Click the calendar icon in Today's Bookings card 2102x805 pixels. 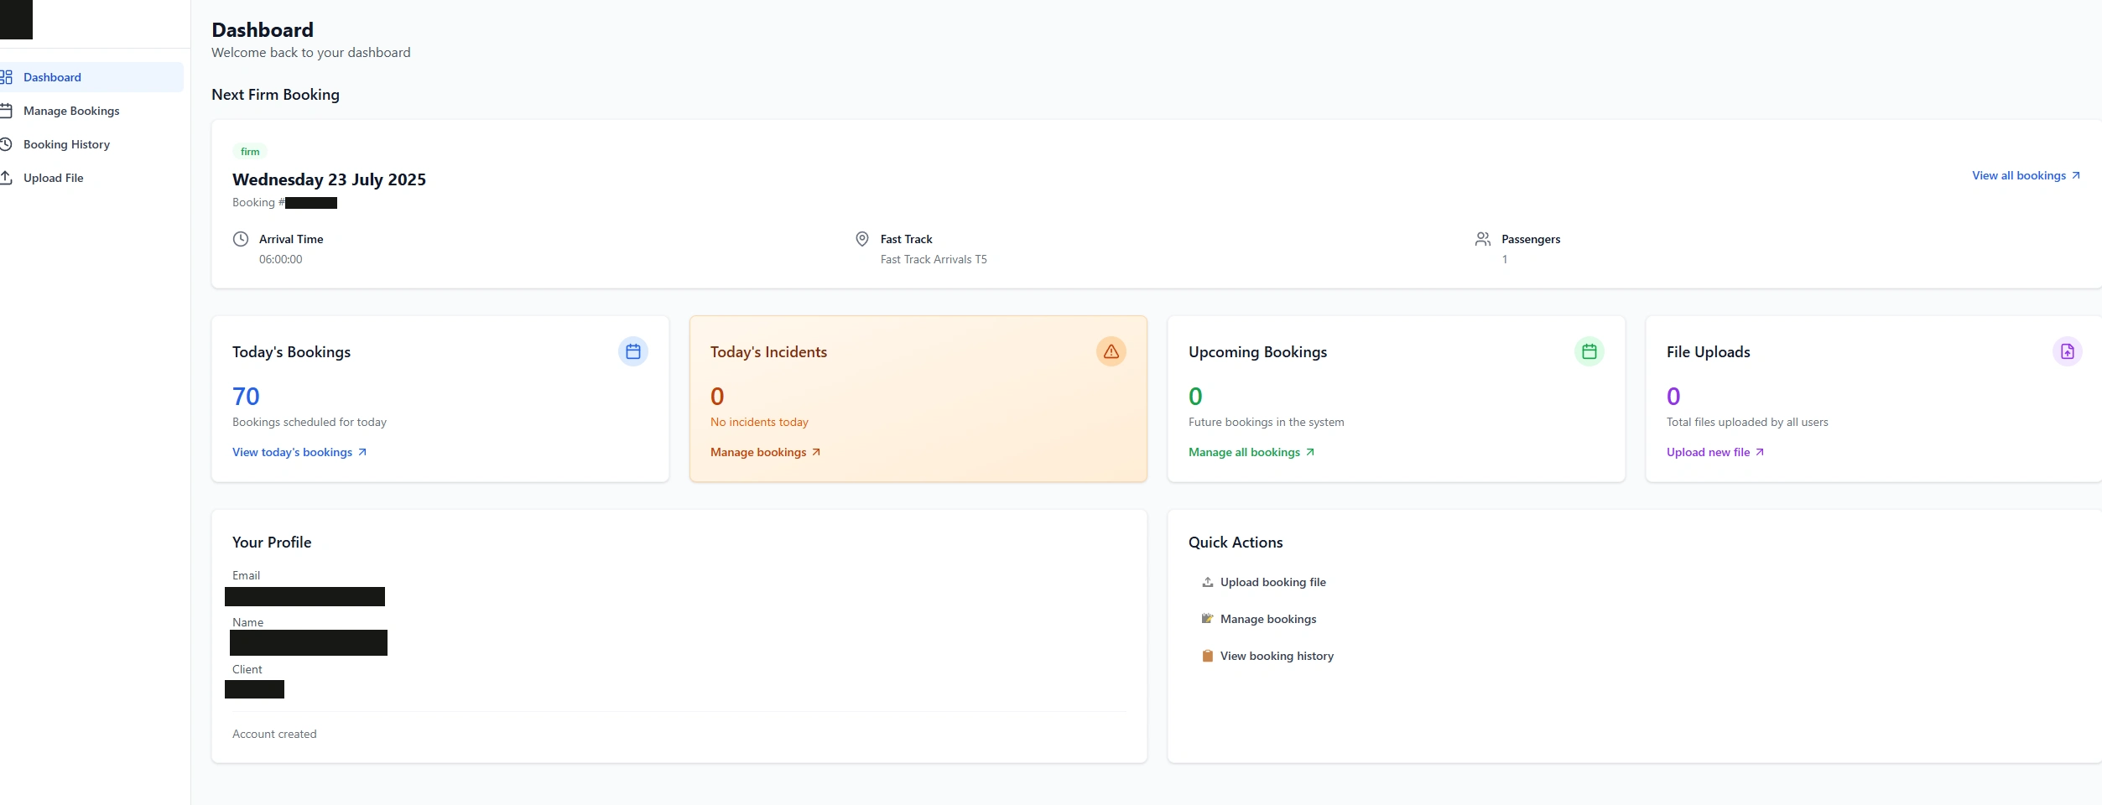(x=633, y=351)
